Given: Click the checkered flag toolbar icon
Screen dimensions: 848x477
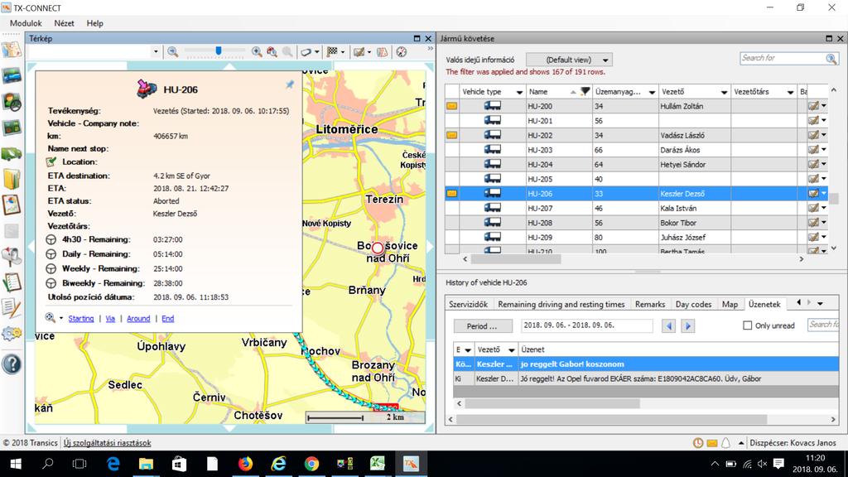Looking at the screenshot, I should pos(332,52).
